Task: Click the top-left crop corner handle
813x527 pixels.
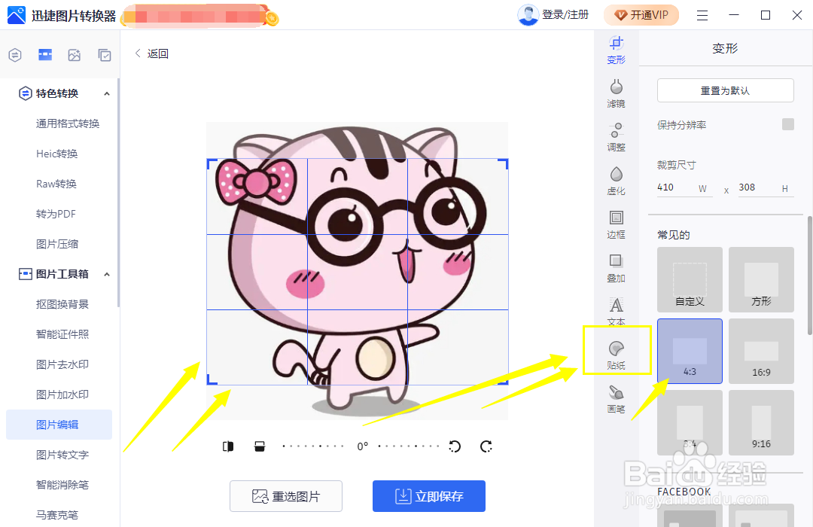Action: pos(212,163)
